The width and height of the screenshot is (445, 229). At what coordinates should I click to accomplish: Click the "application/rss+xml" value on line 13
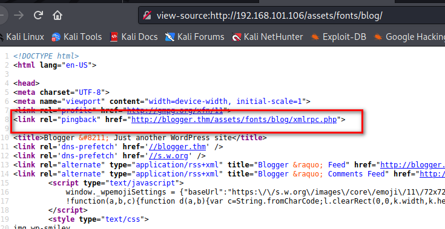pyautogui.click(x=177, y=165)
